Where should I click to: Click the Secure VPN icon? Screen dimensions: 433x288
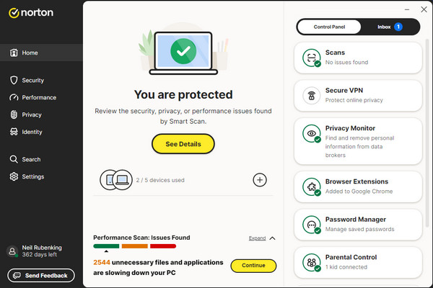click(x=312, y=95)
